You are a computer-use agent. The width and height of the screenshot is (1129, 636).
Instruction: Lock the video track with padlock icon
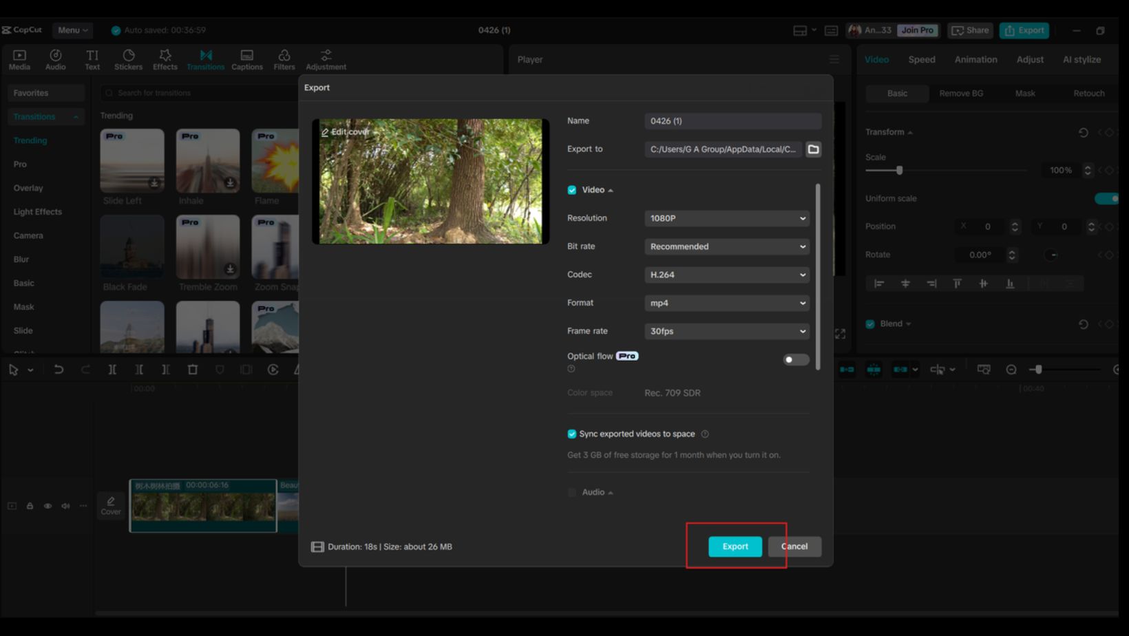tap(30, 506)
